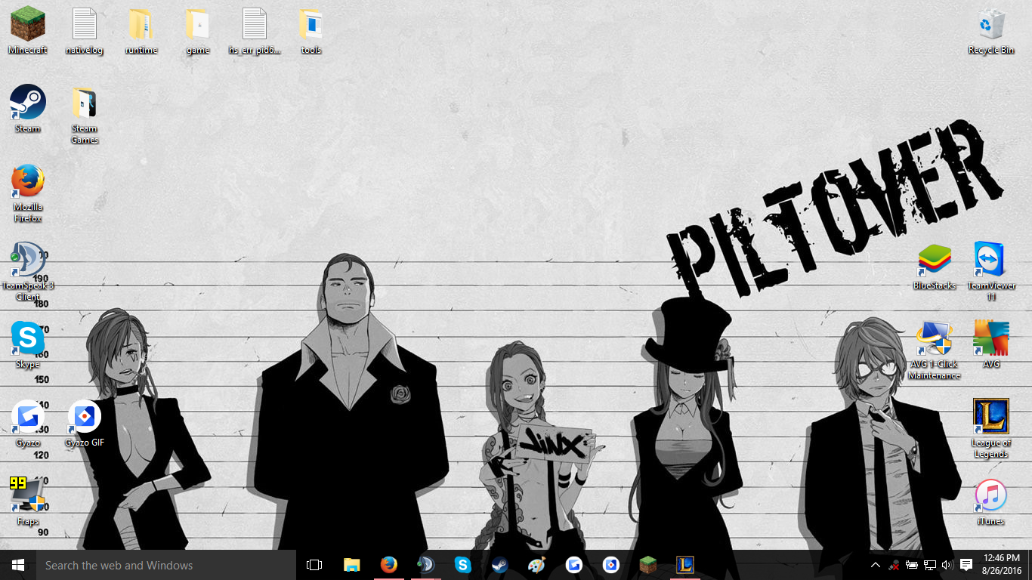
Task: Select the Skype desktop shortcut
Action: tap(28, 344)
